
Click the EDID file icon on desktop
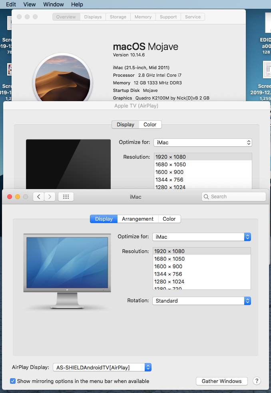(268, 22)
